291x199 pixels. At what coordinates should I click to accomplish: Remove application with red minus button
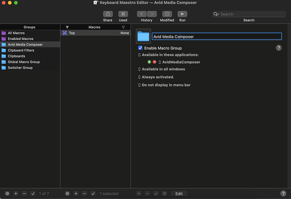point(154,62)
